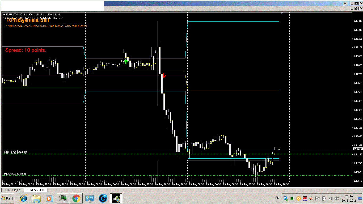The width and height of the screenshot is (363, 204).
Task: Switch to the EURUSD,H1 chart tab
Action: pyautogui.click(x=13, y=190)
